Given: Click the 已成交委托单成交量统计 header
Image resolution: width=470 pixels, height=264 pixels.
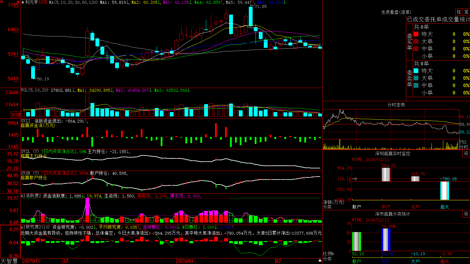Looking at the screenshot, I should [x=438, y=19].
